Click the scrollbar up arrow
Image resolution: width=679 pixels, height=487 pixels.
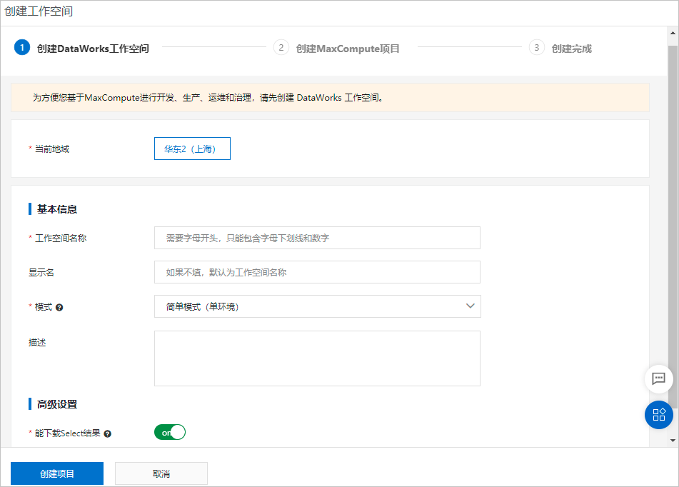[x=673, y=33]
